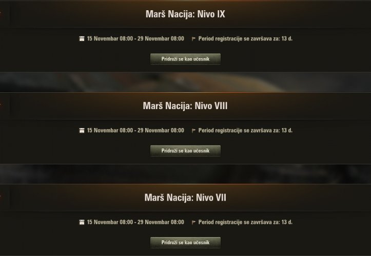Open the Marš Nacija: Nivo VIII title

pos(185,106)
